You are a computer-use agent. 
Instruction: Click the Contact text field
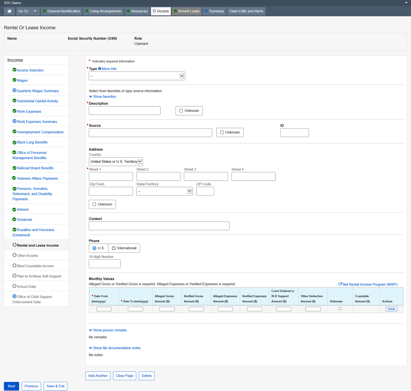(x=159, y=226)
